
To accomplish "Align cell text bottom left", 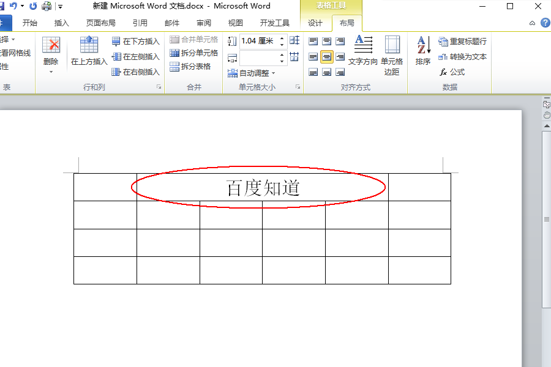I will pos(313,72).
